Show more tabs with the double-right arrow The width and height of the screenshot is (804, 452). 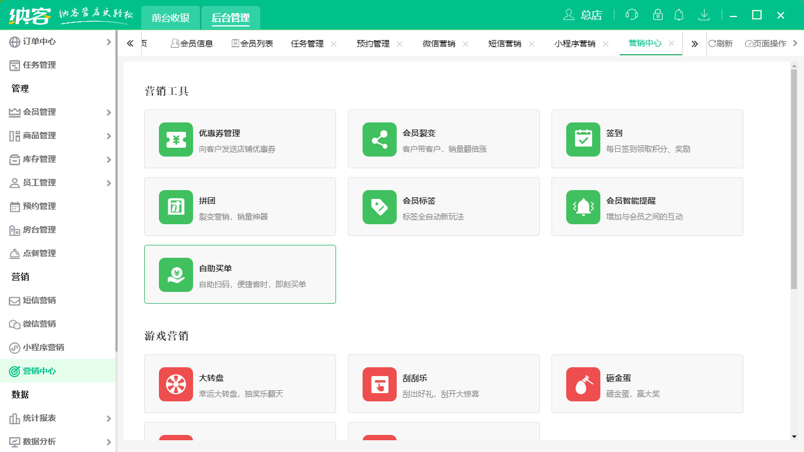tap(695, 44)
